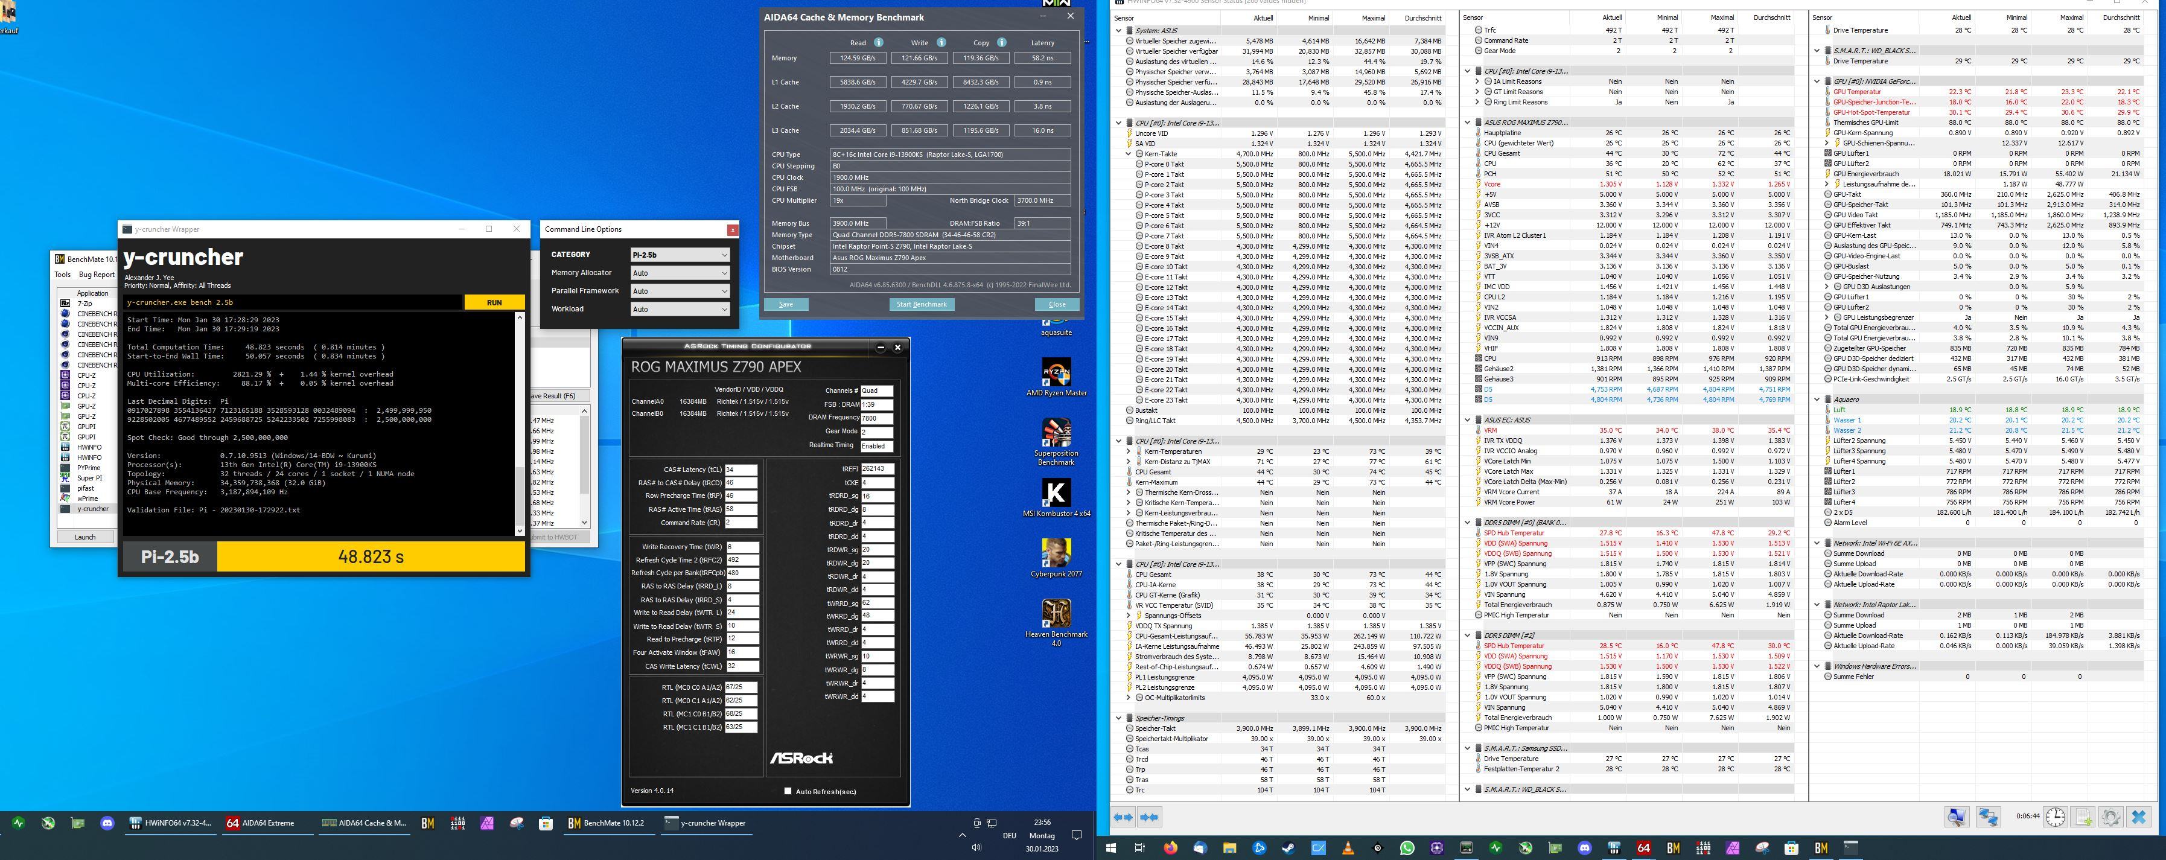Image resolution: width=2166 pixels, height=860 pixels.
Task: Open HWiNFO sensor settings gear icon
Action: pyautogui.click(x=2110, y=817)
